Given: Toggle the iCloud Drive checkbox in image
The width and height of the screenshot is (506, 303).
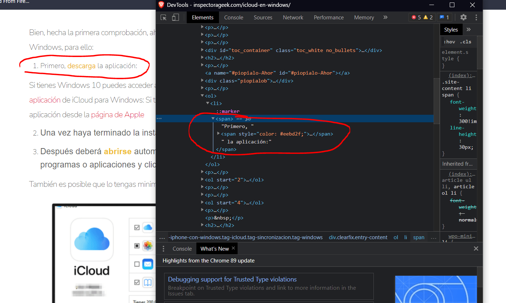Looking at the screenshot, I should (x=137, y=227).
